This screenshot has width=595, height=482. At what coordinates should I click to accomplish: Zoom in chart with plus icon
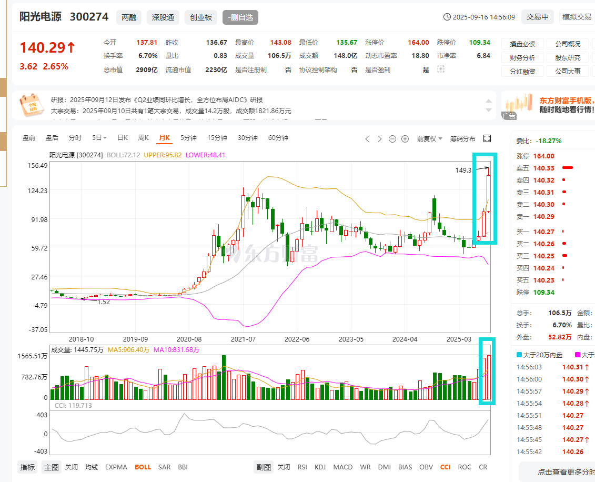405,139
